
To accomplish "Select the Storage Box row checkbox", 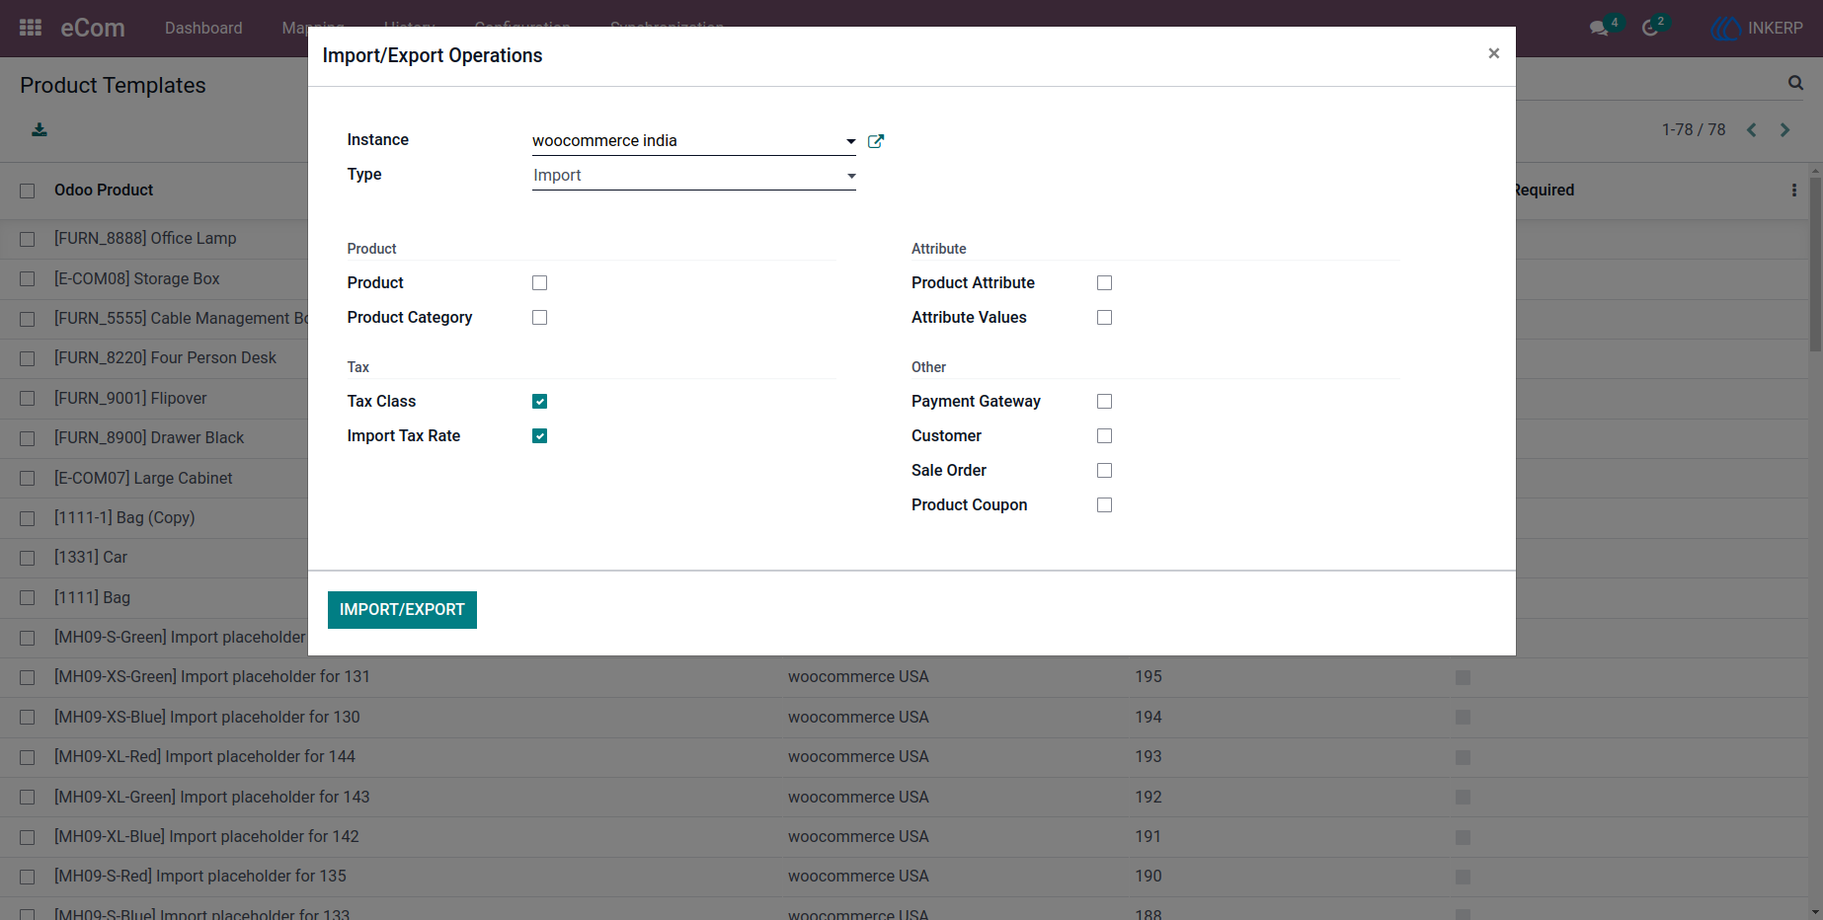I will [x=28, y=279].
